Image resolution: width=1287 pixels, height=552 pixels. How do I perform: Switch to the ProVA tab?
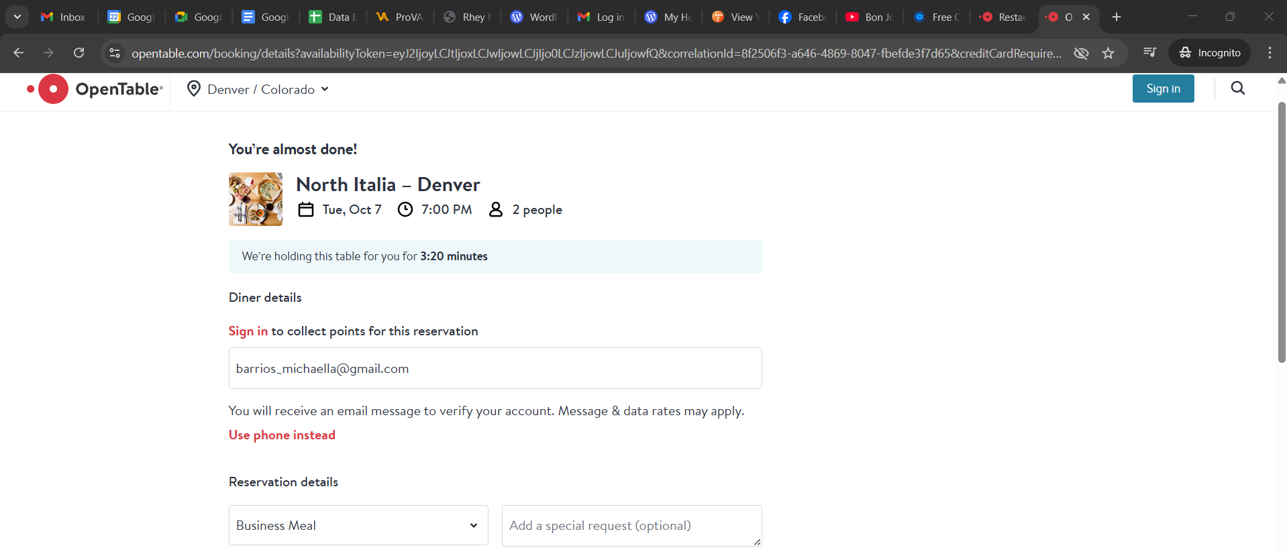coord(399,17)
